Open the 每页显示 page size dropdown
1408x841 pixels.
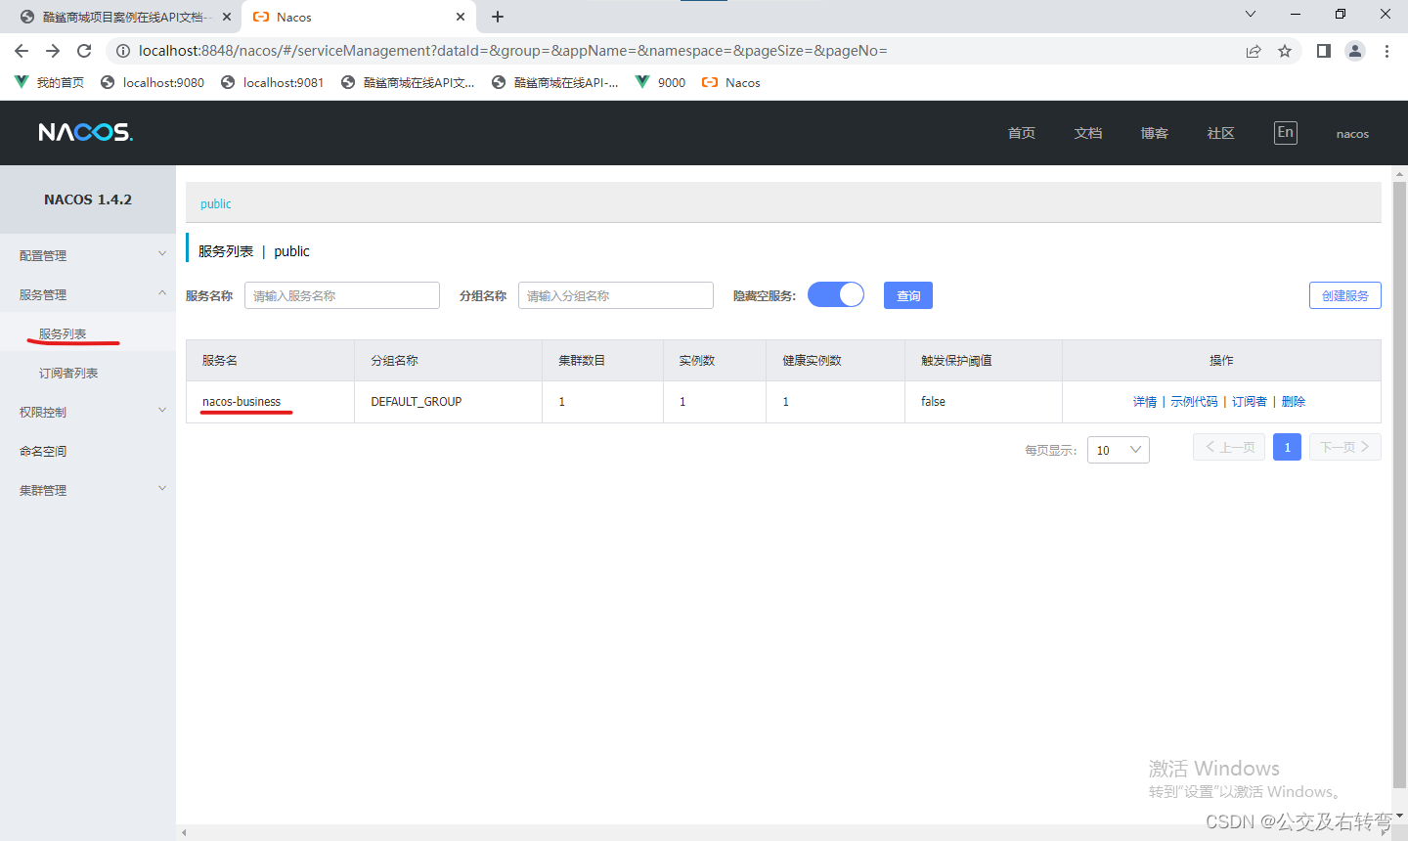[x=1118, y=449]
